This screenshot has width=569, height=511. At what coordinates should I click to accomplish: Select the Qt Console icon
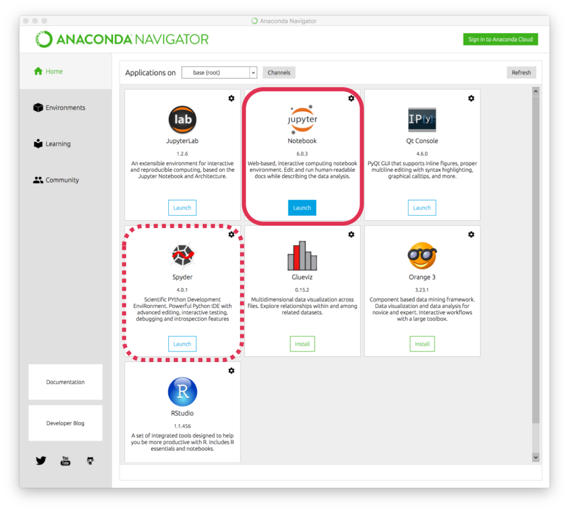coord(422,119)
